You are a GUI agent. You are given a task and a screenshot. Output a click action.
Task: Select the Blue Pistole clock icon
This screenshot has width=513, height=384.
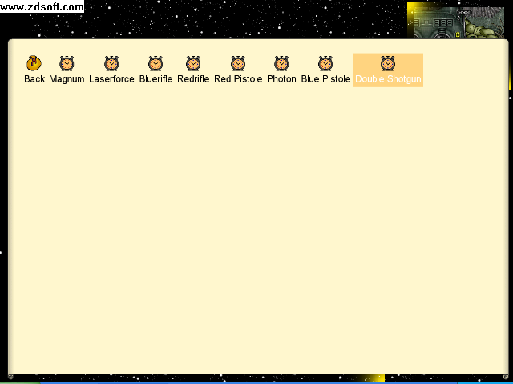pos(325,63)
